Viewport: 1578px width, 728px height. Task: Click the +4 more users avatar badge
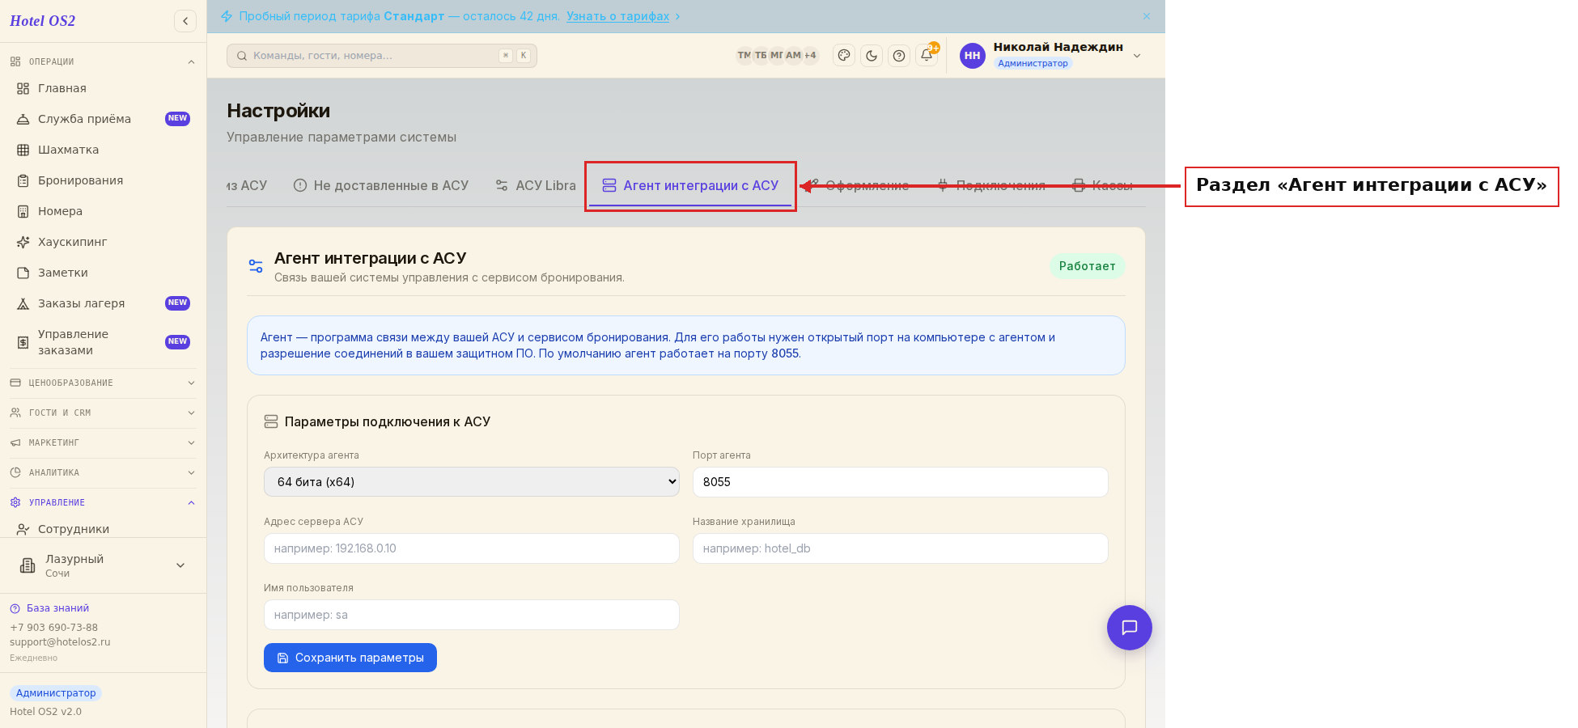click(x=810, y=55)
